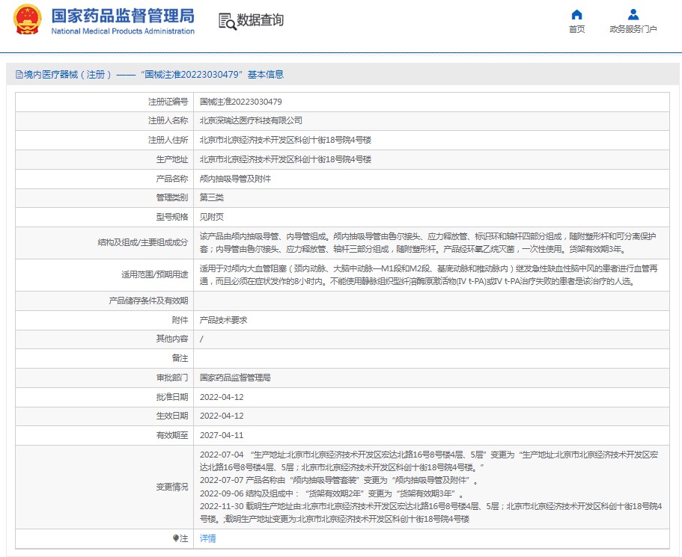Open the 首页 text link

(576, 29)
